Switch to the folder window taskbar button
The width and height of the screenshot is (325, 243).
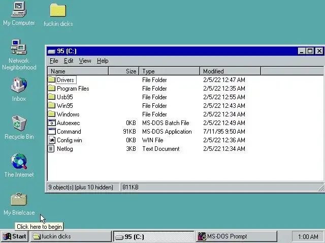(71, 236)
